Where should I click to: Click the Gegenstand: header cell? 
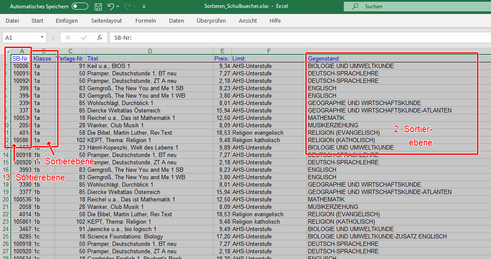[x=399, y=58]
